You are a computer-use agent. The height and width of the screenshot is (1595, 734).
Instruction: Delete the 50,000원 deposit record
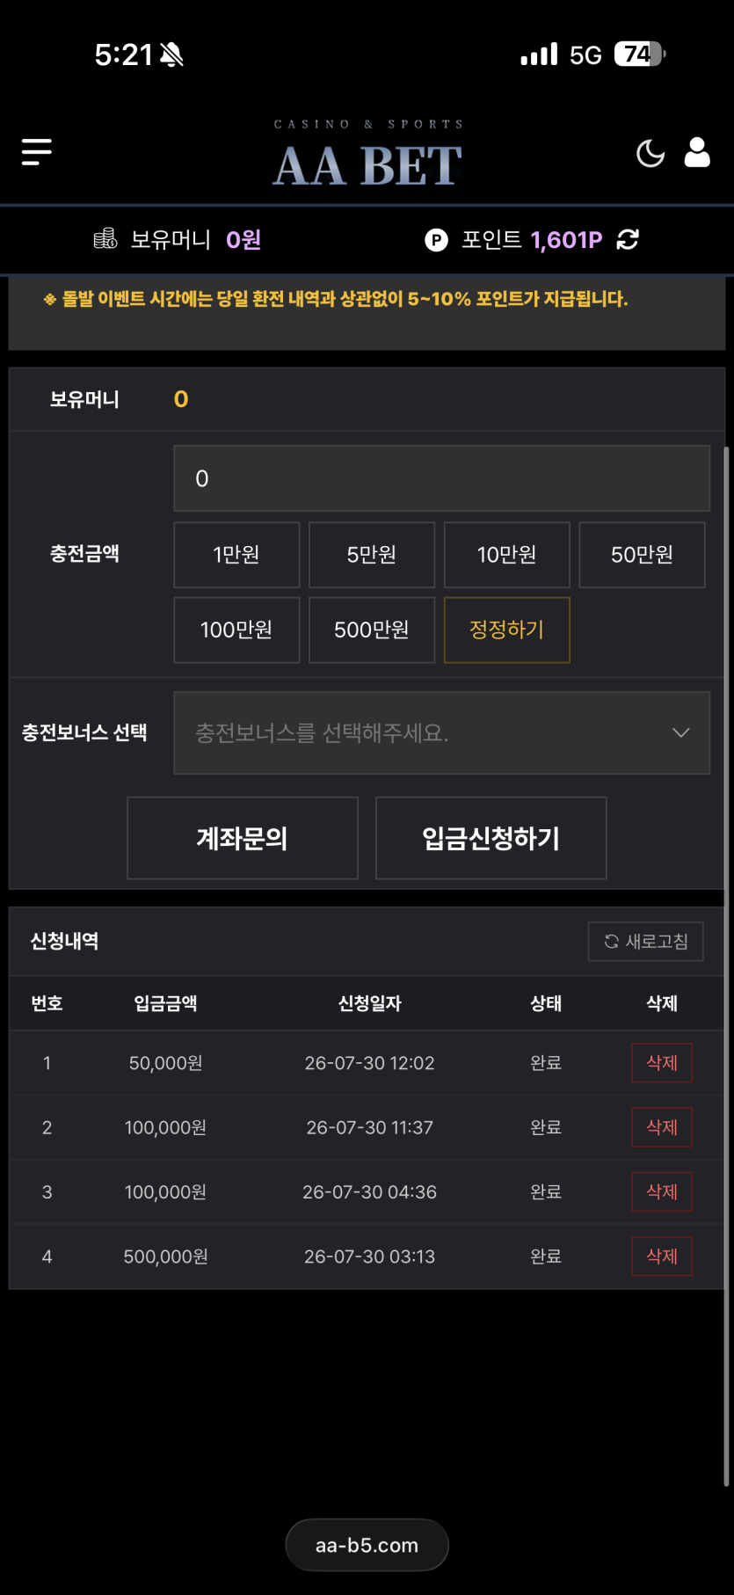662,1063
